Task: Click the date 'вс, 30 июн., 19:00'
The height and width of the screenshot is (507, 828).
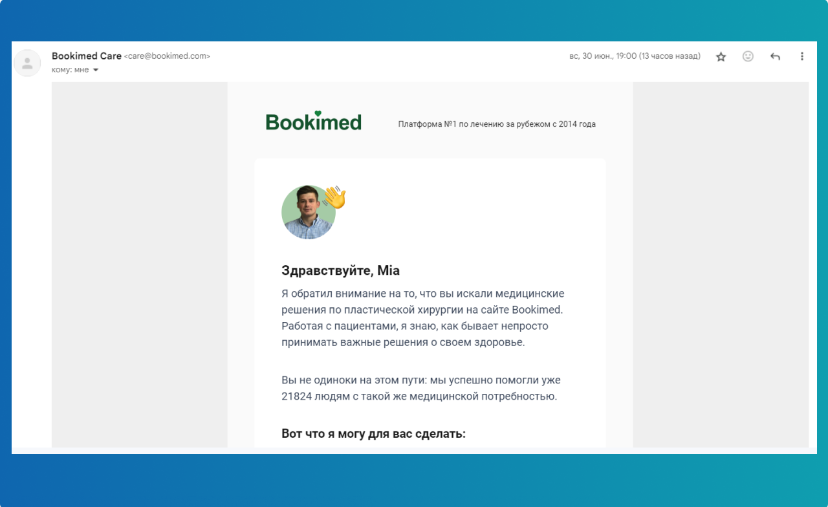Action: pyautogui.click(x=603, y=56)
